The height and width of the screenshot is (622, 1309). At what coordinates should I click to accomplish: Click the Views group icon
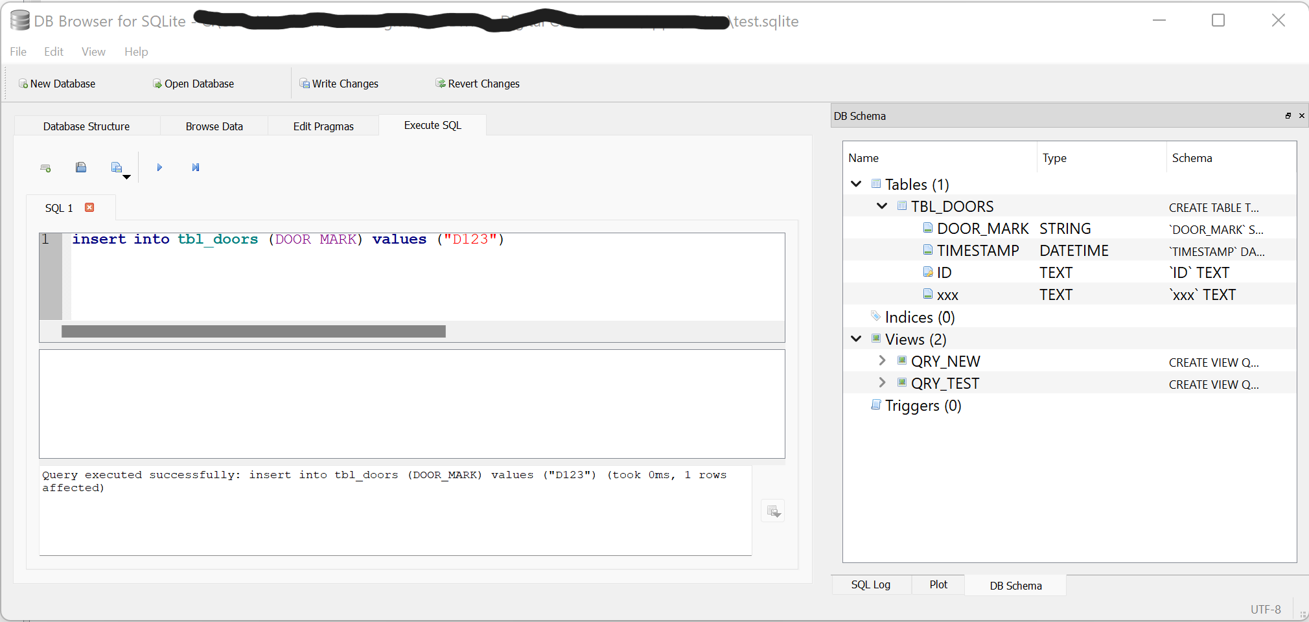pos(876,339)
